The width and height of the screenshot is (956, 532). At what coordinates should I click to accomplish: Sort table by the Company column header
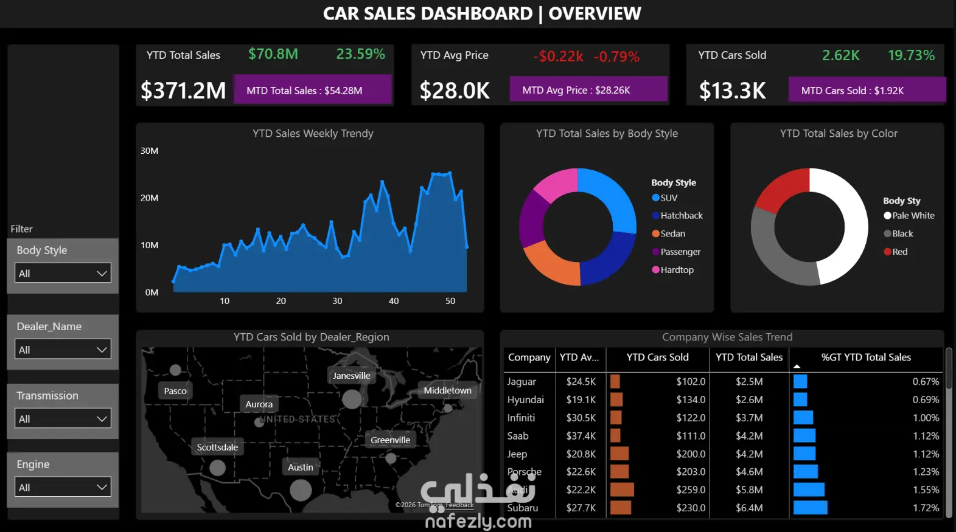pos(529,358)
